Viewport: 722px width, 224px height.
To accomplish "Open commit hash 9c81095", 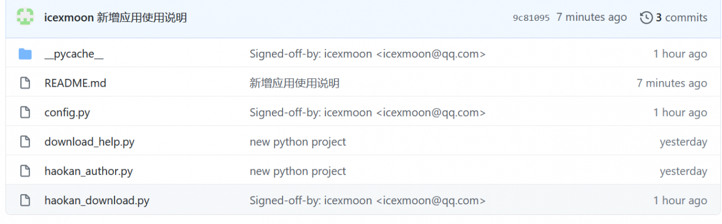I will click(531, 18).
